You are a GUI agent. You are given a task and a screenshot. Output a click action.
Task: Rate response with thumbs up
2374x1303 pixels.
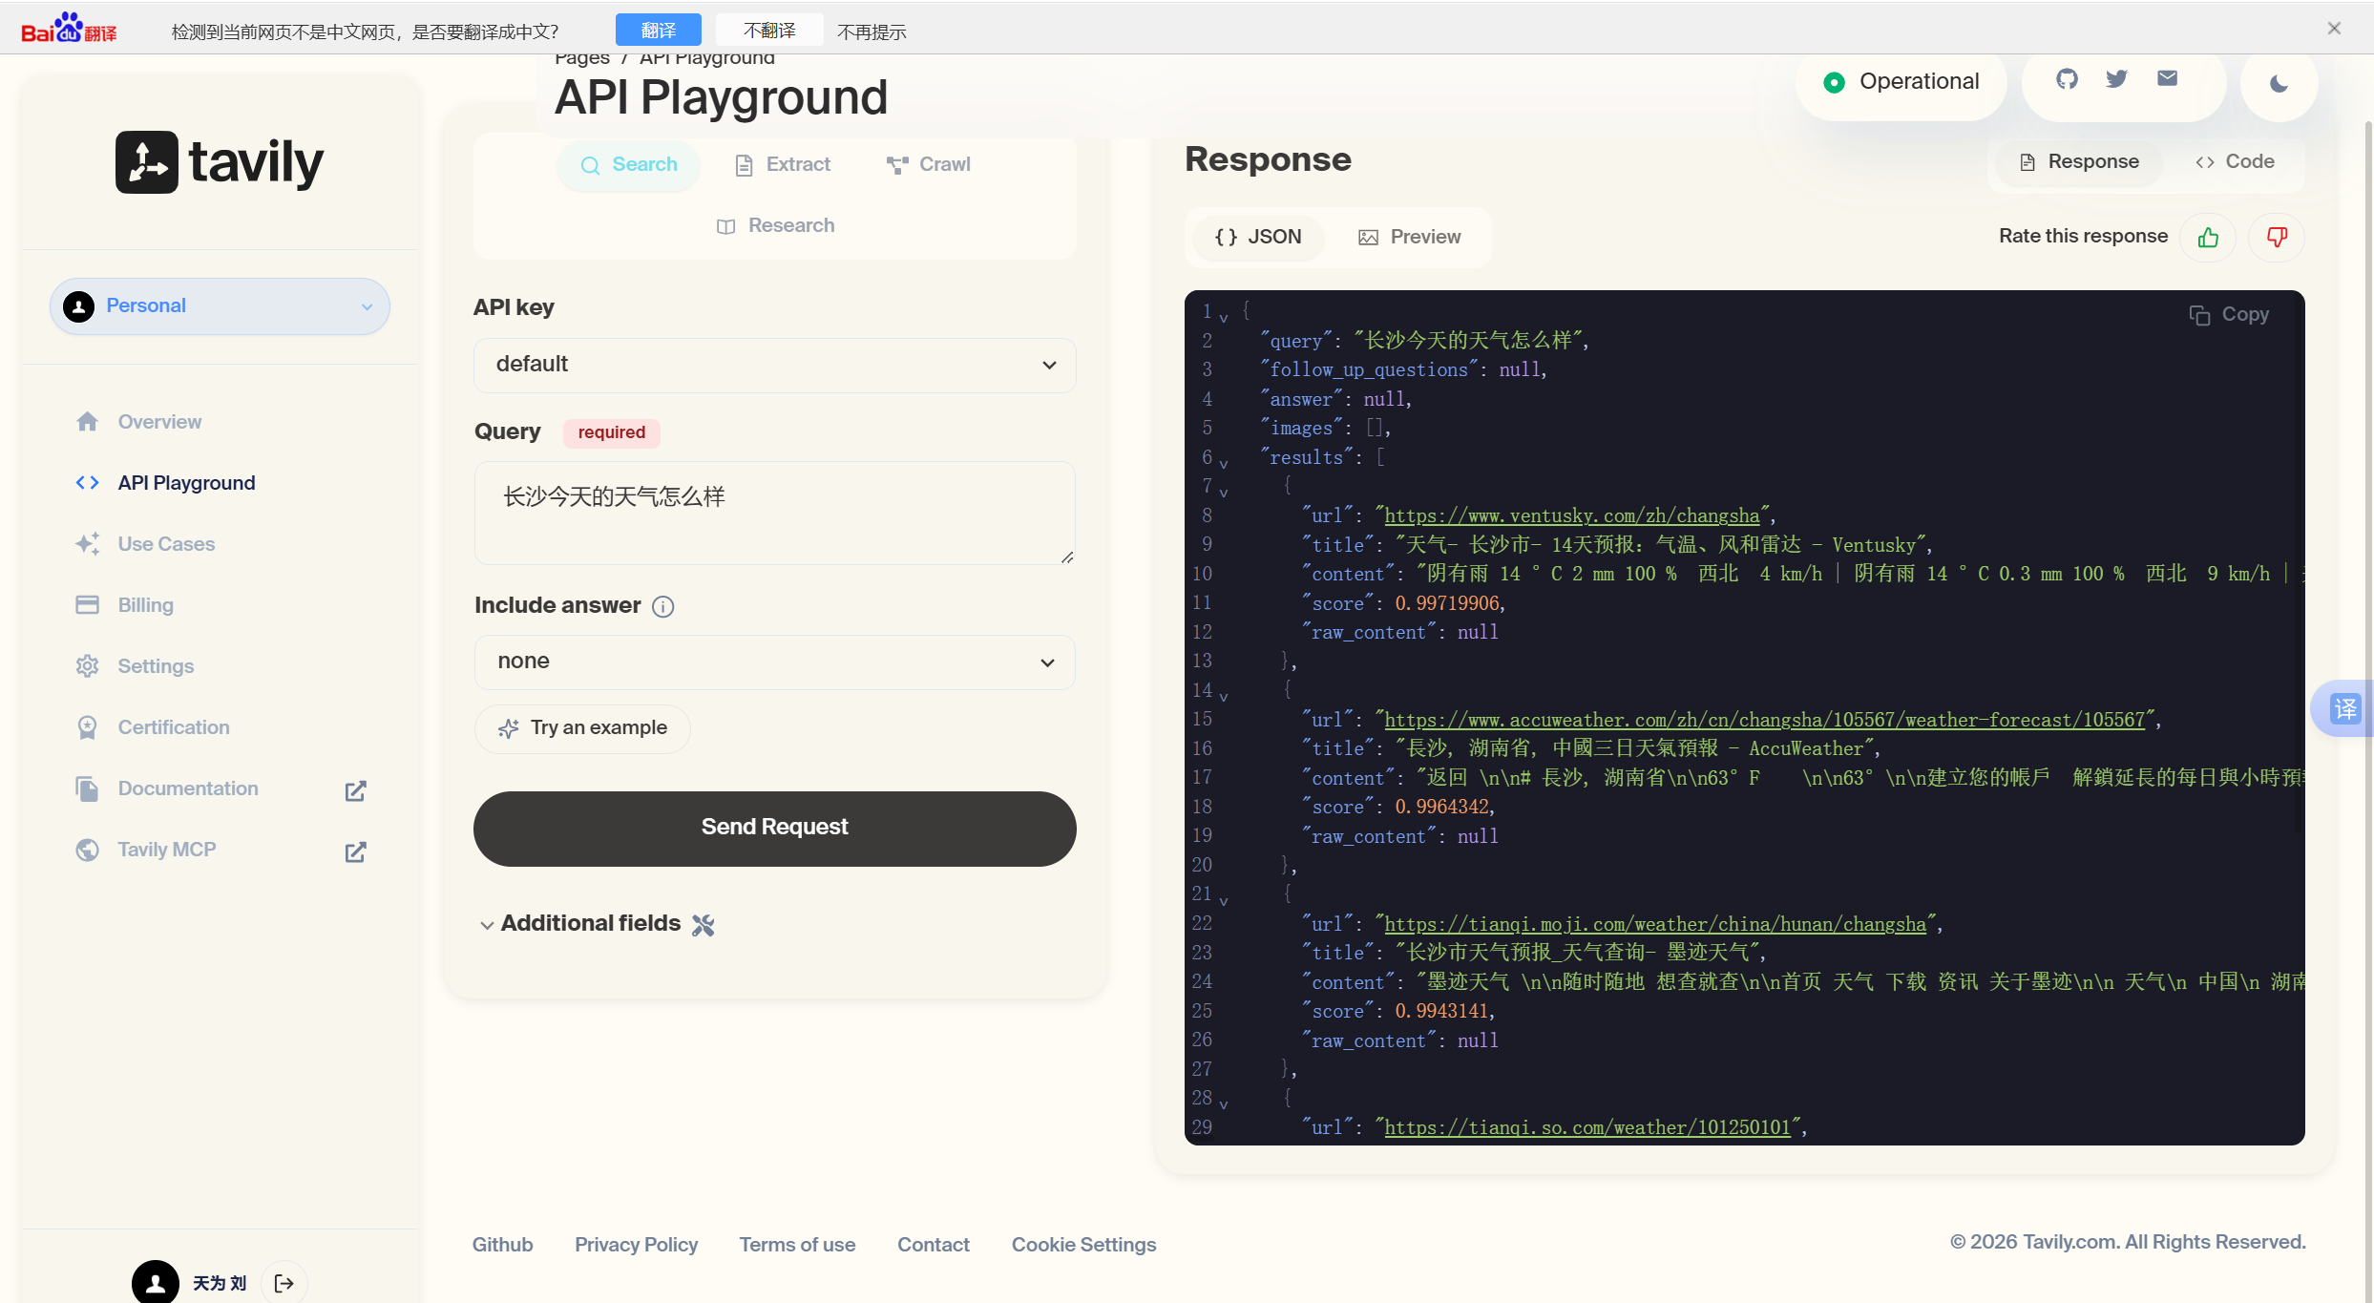(2208, 238)
